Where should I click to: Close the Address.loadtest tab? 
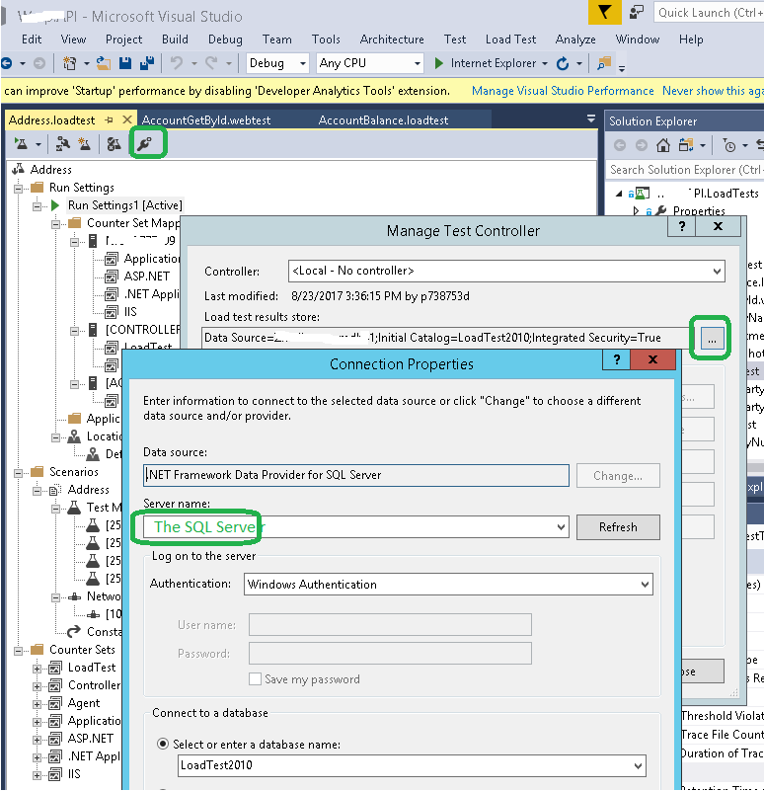tap(127, 119)
